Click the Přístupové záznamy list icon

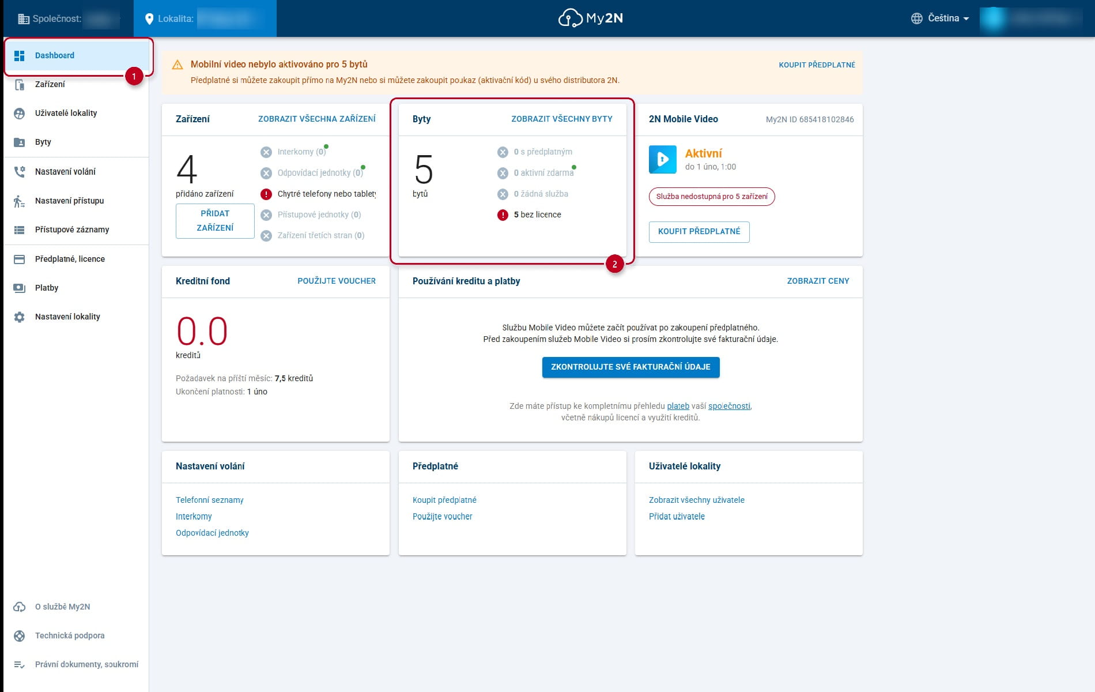tap(19, 230)
